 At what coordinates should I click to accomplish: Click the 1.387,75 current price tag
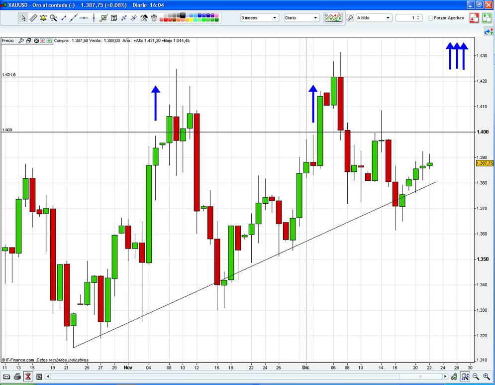click(x=484, y=163)
